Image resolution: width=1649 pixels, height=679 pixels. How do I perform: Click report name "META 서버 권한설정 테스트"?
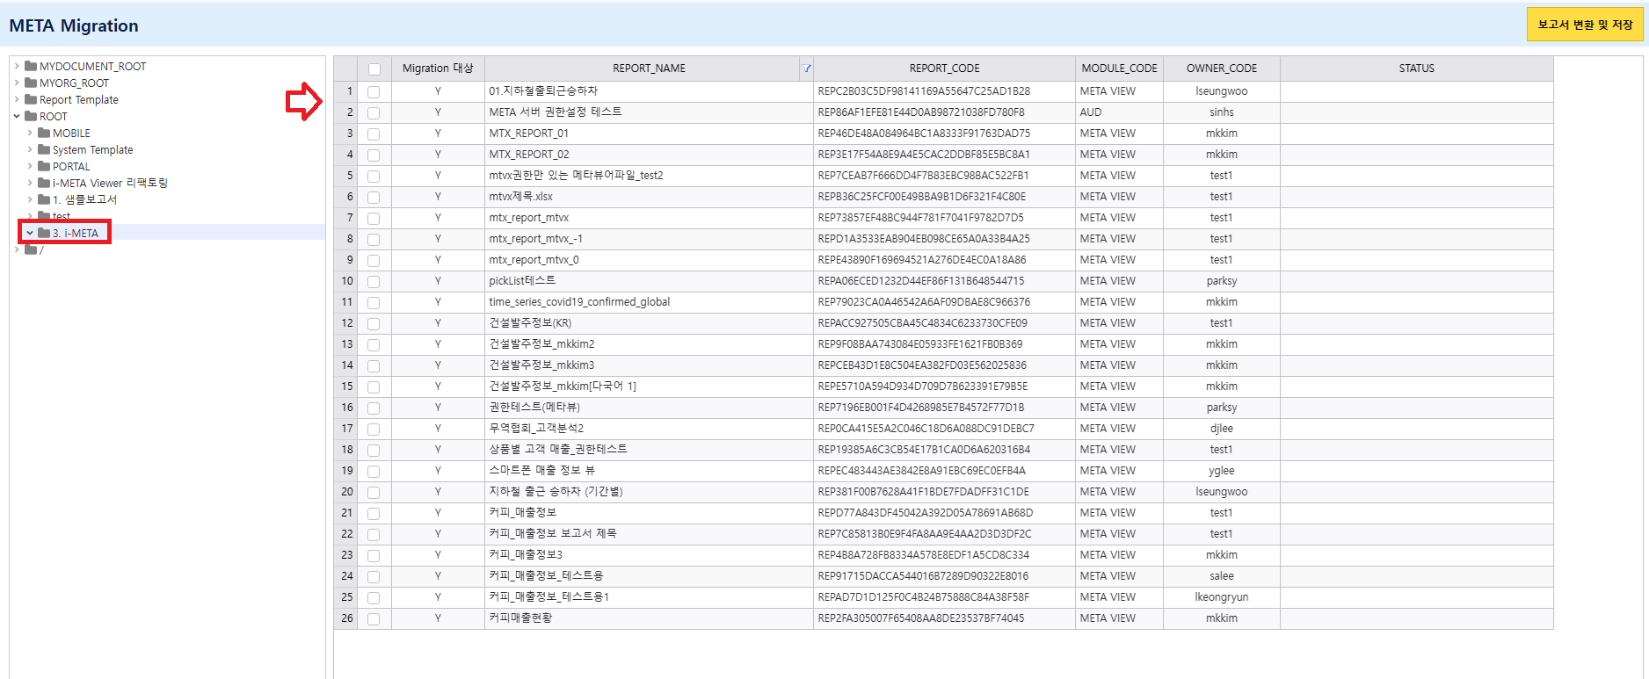point(556,112)
